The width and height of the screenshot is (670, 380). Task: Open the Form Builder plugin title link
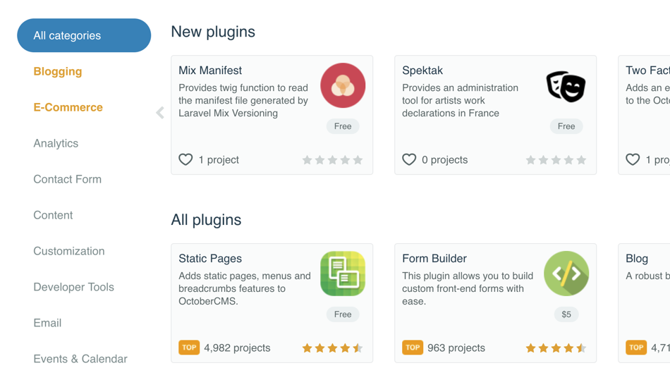[x=434, y=258]
